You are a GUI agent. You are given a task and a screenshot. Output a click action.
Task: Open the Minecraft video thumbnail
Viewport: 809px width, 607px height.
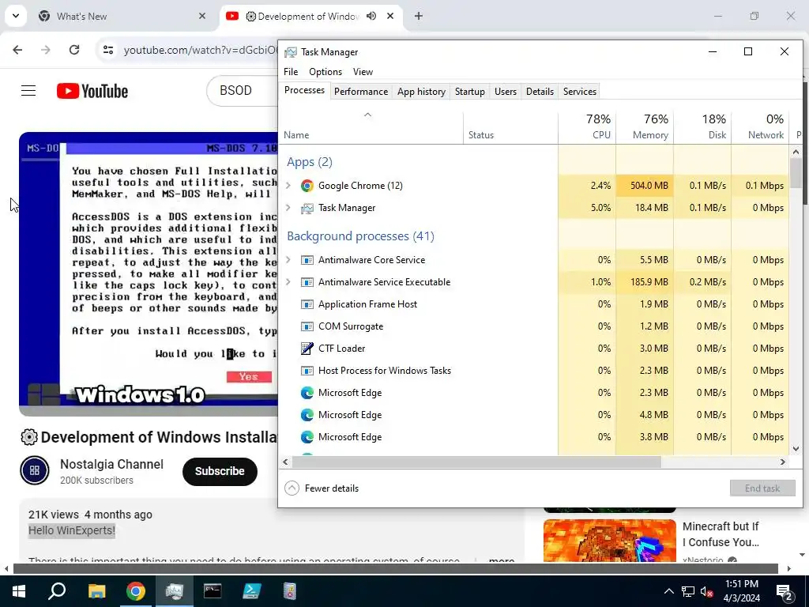(x=609, y=541)
